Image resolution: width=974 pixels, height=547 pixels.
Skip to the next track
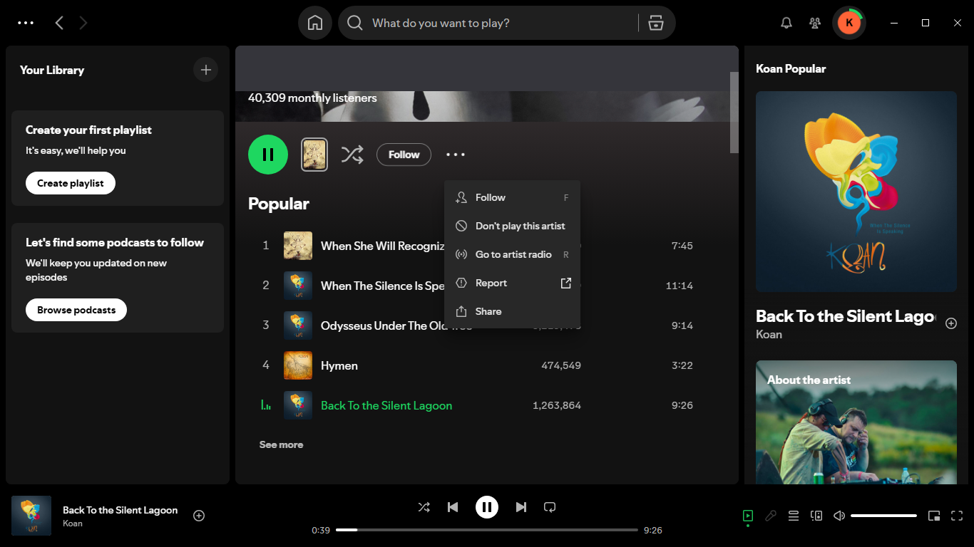point(521,507)
